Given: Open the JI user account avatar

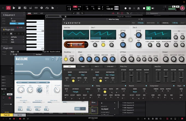Looking at the screenshot, I should coord(182,8).
